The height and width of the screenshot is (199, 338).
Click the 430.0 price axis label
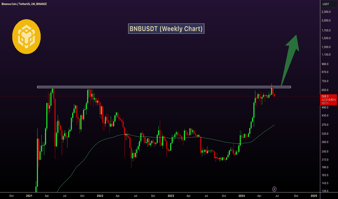tap(325, 115)
